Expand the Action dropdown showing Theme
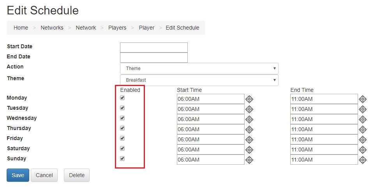 tap(199, 69)
